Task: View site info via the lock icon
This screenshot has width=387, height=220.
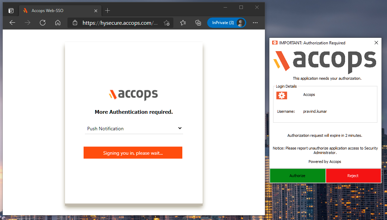Action: 75,23
